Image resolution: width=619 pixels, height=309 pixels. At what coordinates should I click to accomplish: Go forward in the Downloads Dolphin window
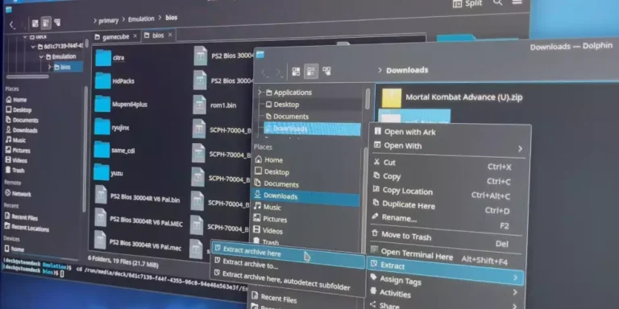point(279,72)
